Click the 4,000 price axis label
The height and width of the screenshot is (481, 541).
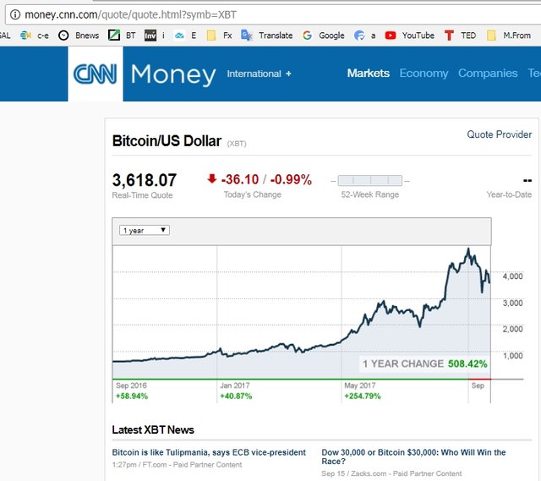click(512, 276)
